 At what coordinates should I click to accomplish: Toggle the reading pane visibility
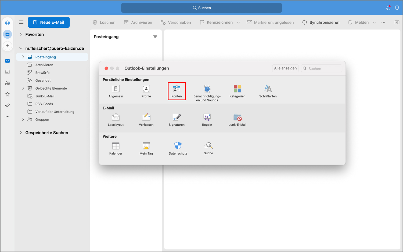coord(397,22)
